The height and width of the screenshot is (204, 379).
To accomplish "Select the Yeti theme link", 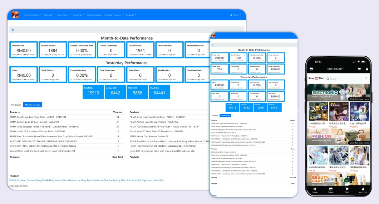I will (x=162, y=180).
